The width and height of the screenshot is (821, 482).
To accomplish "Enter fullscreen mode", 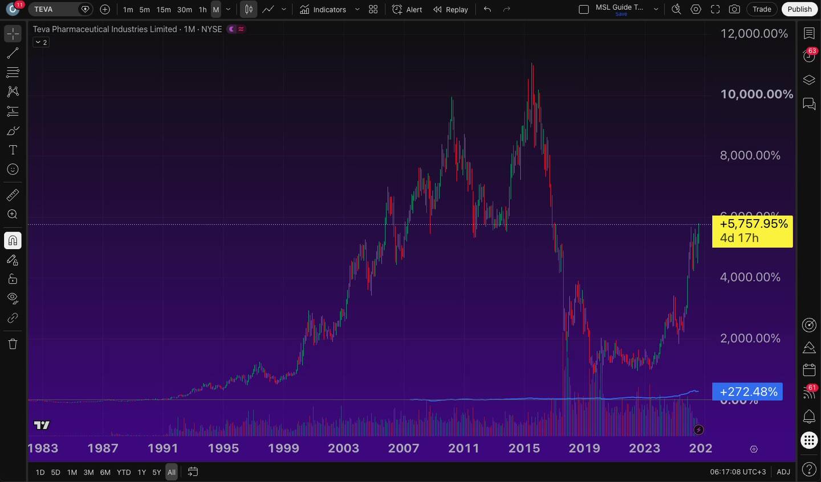I will (715, 9).
